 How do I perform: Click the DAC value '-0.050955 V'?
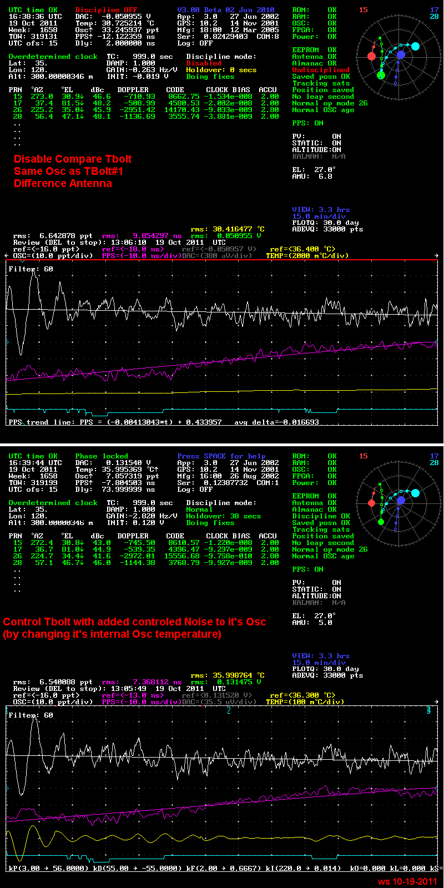coord(126,17)
